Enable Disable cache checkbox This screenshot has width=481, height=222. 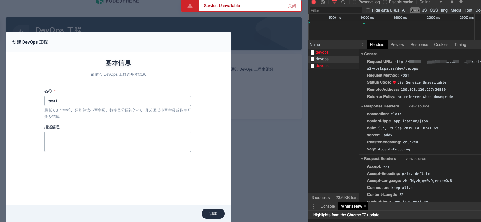tap(385, 2)
